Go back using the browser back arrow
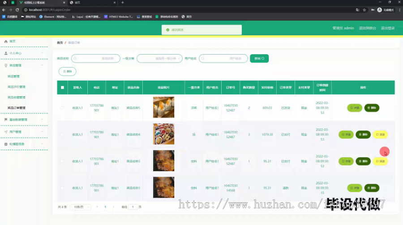The image size is (403, 225). pyautogui.click(x=4, y=10)
